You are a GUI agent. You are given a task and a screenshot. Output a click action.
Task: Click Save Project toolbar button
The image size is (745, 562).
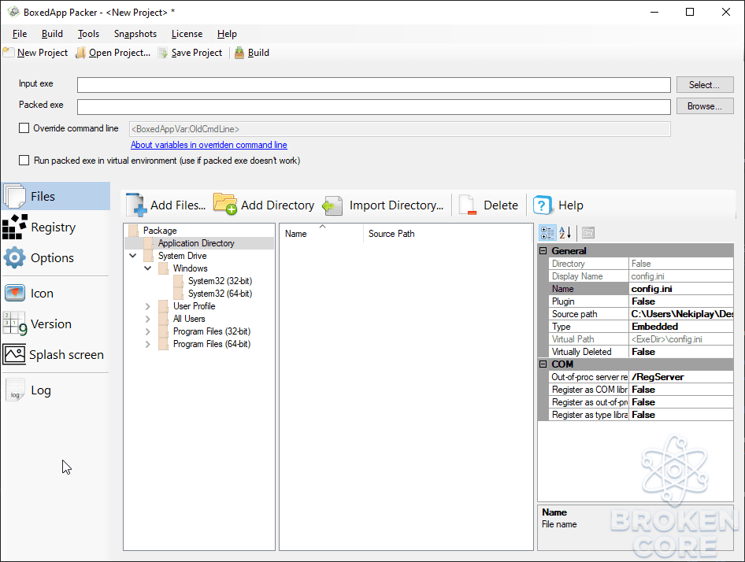click(190, 53)
